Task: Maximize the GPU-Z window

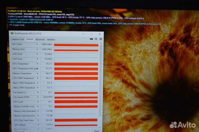Action: pyautogui.click(x=91, y=34)
